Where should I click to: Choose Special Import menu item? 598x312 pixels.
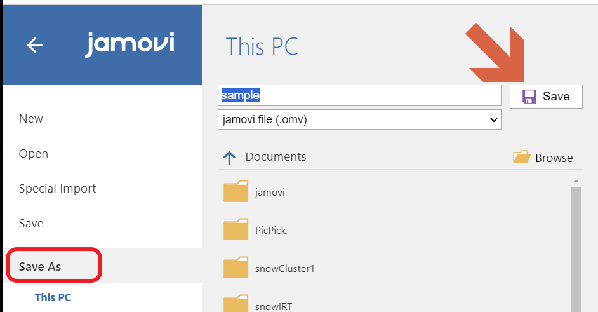point(57,189)
